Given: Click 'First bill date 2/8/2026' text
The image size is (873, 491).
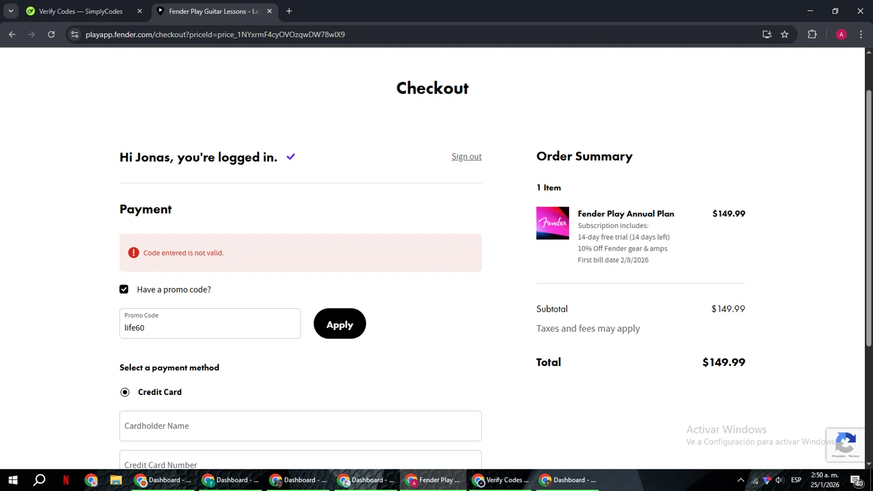Looking at the screenshot, I should pyautogui.click(x=613, y=260).
